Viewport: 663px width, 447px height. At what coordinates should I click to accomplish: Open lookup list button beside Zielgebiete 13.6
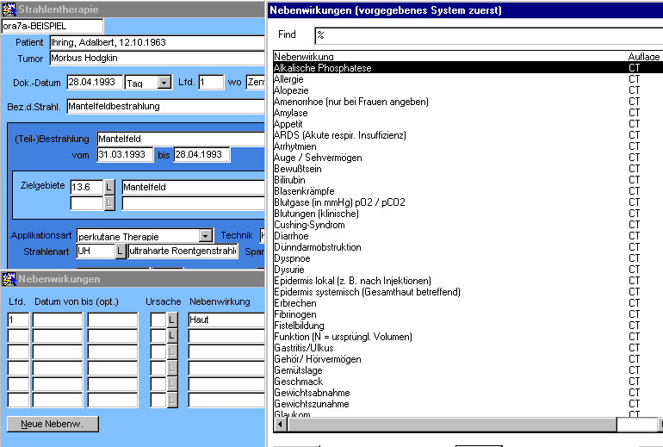tap(108, 186)
